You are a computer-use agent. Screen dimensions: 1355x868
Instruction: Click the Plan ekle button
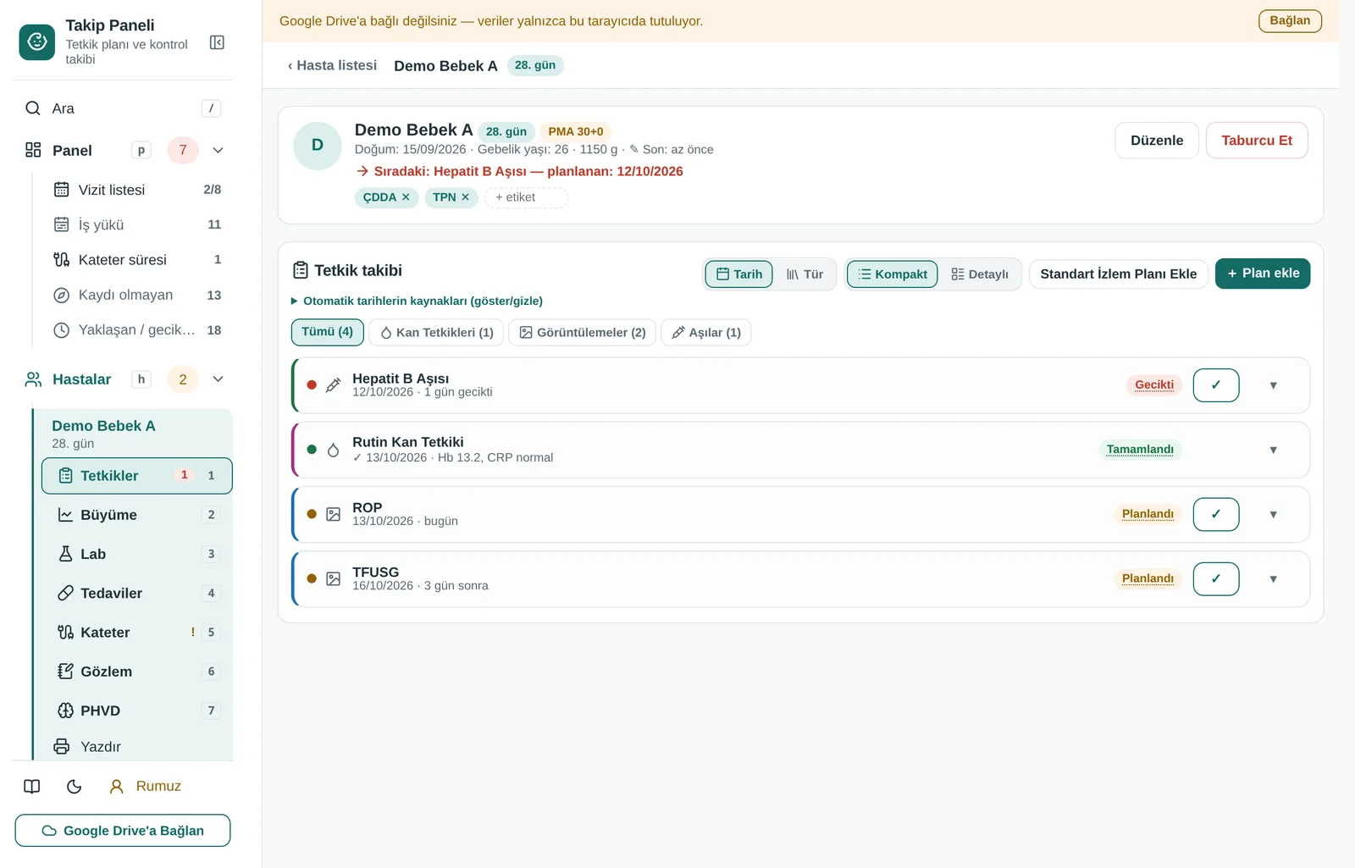[x=1263, y=274]
